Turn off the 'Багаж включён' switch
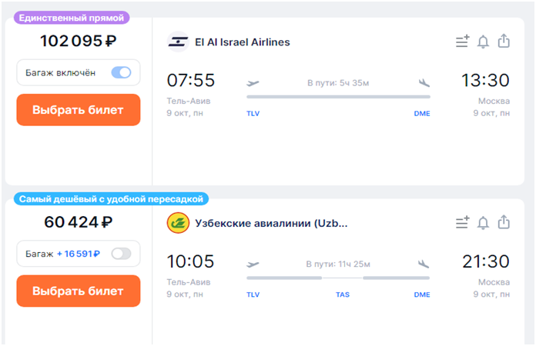Viewport: 536px width, 346px height. (x=121, y=72)
